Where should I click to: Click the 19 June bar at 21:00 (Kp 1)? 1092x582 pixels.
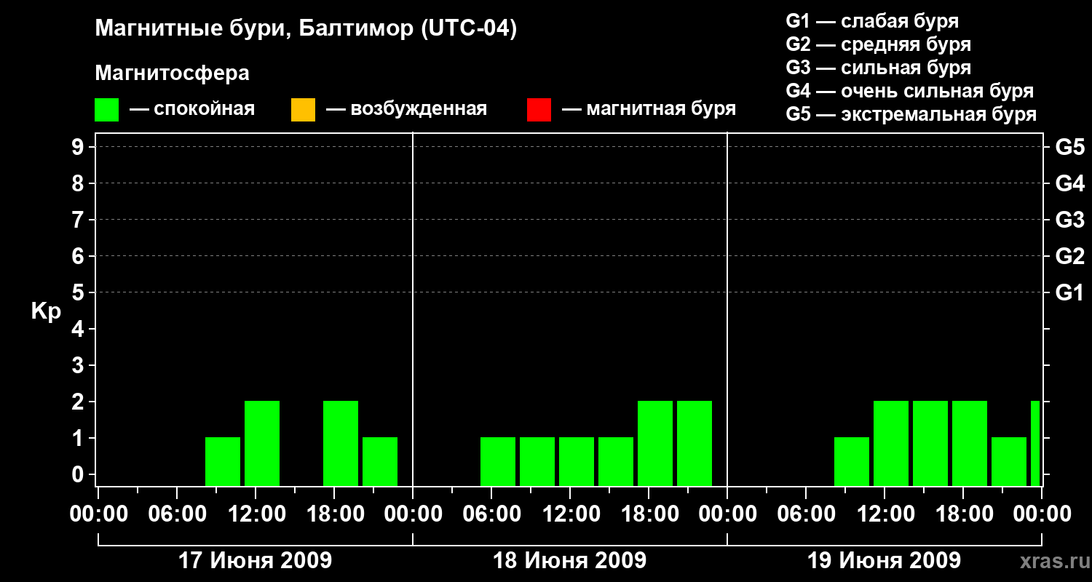click(1009, 461)
